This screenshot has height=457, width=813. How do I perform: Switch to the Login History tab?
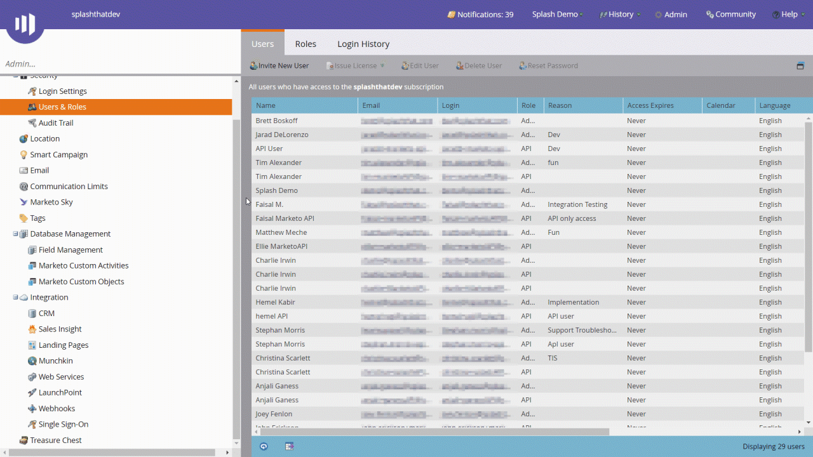[363, 44]
